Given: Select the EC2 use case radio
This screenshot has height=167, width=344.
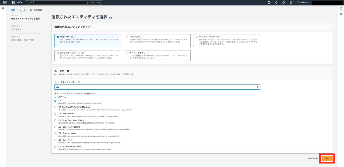Looking at the screenshot, I should click(56, 101).
